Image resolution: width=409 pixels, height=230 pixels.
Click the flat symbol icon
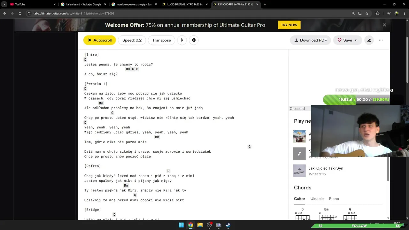pyautogui.click(x=182, y=40)
